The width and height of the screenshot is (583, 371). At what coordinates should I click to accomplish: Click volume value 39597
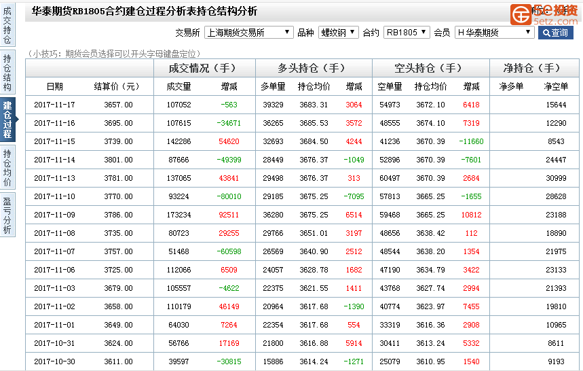[179, 361]
